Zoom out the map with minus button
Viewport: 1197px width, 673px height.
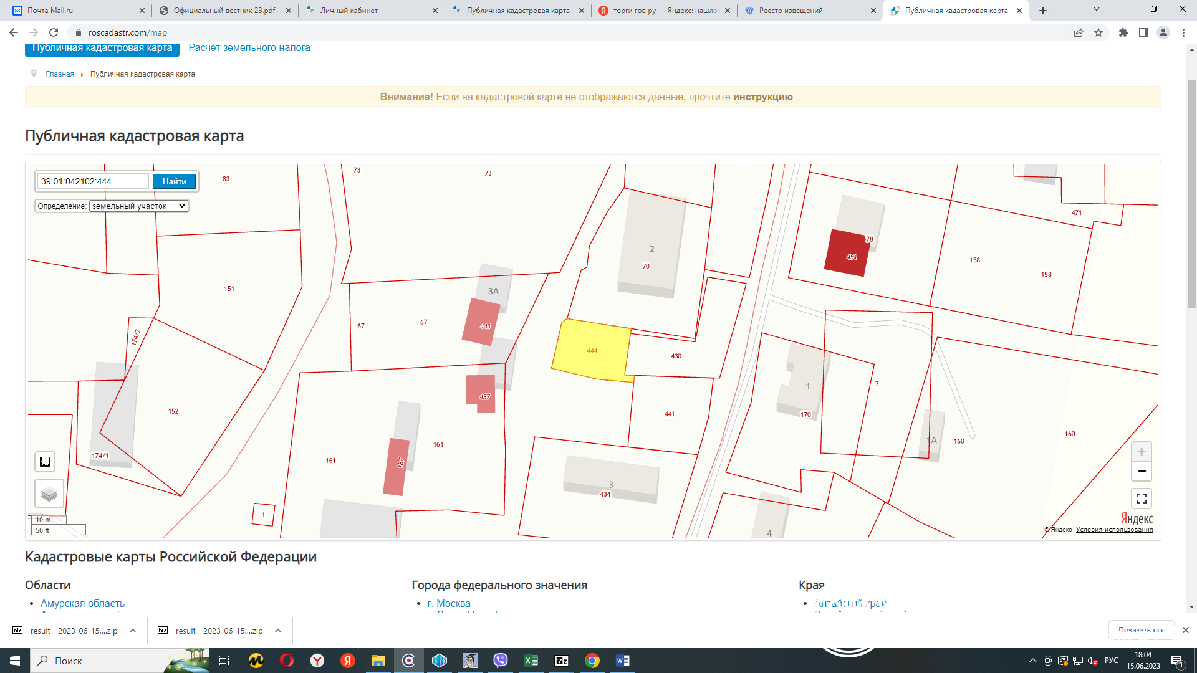tap(1141, 472)
